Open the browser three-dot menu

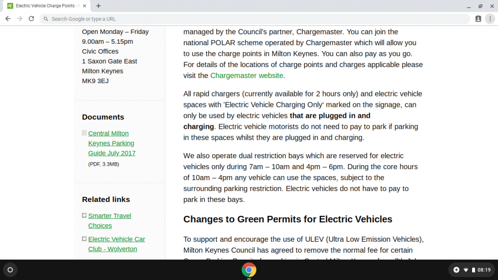490,19
